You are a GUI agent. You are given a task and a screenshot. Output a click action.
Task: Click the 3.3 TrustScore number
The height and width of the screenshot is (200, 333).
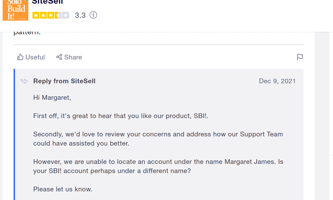tap(80, 15)
